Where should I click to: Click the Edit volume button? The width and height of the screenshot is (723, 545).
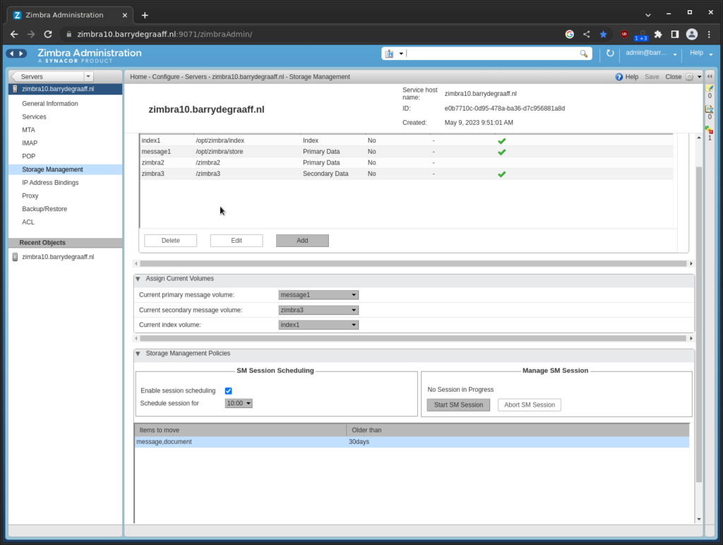coord(237,241)
